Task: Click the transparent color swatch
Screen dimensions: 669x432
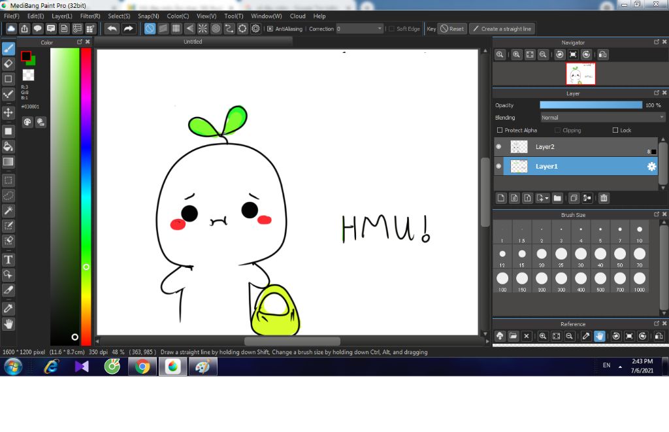Action: pos(28,75)
